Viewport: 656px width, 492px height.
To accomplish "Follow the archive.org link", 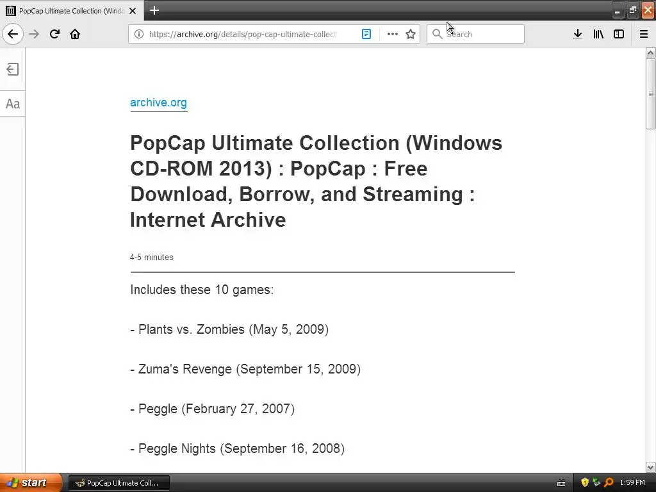I will [x=159, y=102].
